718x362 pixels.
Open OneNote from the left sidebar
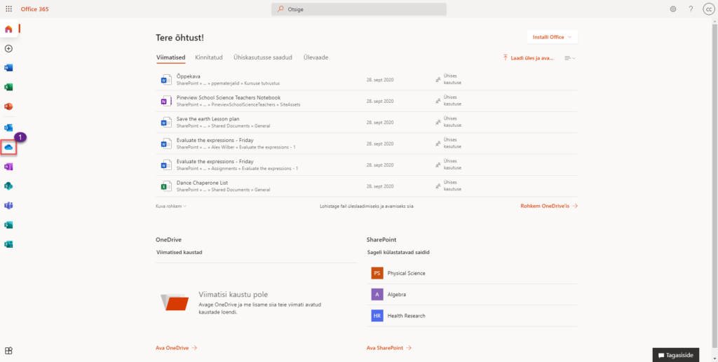click(9, 167)
